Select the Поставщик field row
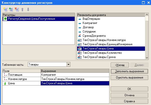 [x=15, y=74]
